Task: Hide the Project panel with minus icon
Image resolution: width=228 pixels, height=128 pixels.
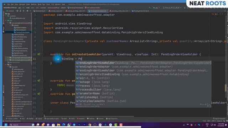Action: [x=30, y=11]
